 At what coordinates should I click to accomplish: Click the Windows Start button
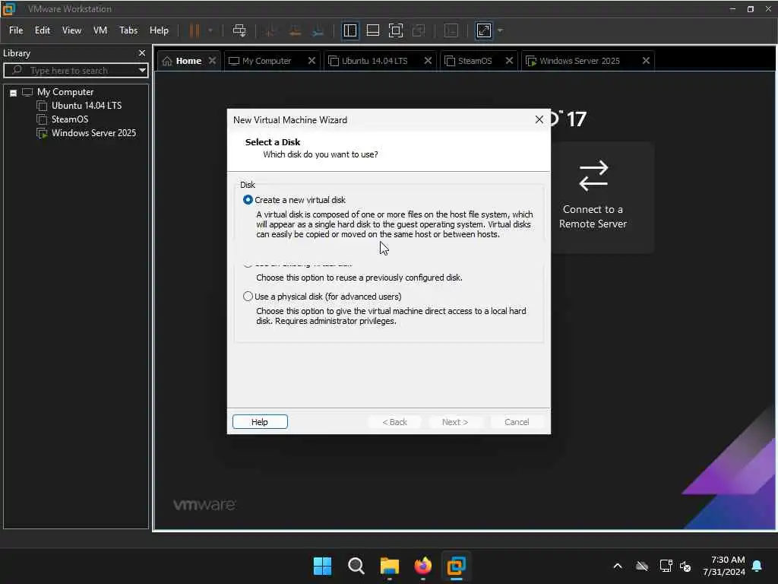(322, 566)
